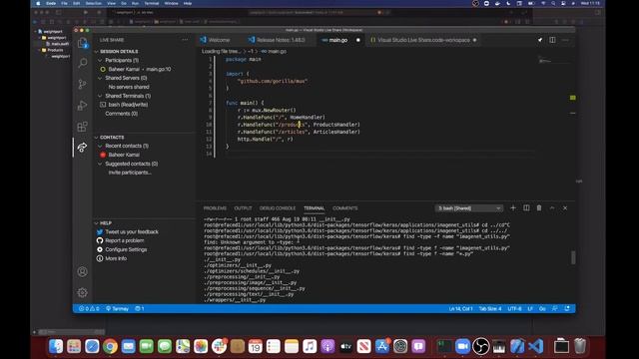Click the Twitter icon for Tweet us feedback
The image size is (639, 359).
tap(100, 231)
